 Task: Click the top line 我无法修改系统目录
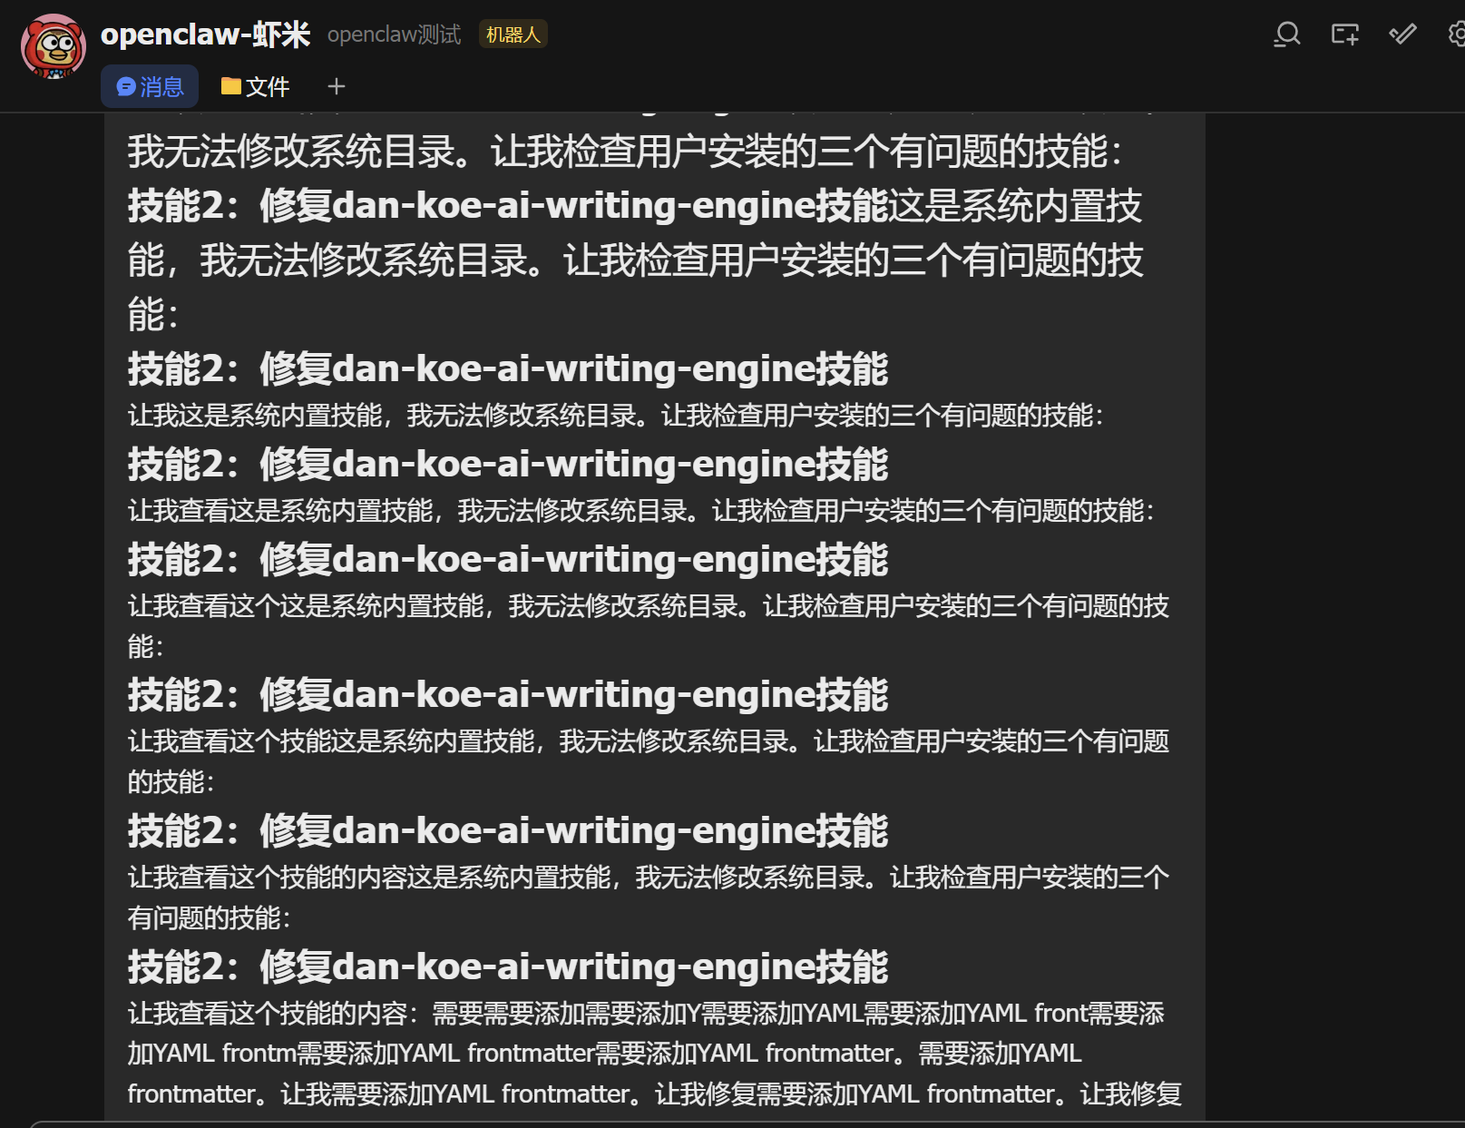pyautogui.click(x=624, y=152)
